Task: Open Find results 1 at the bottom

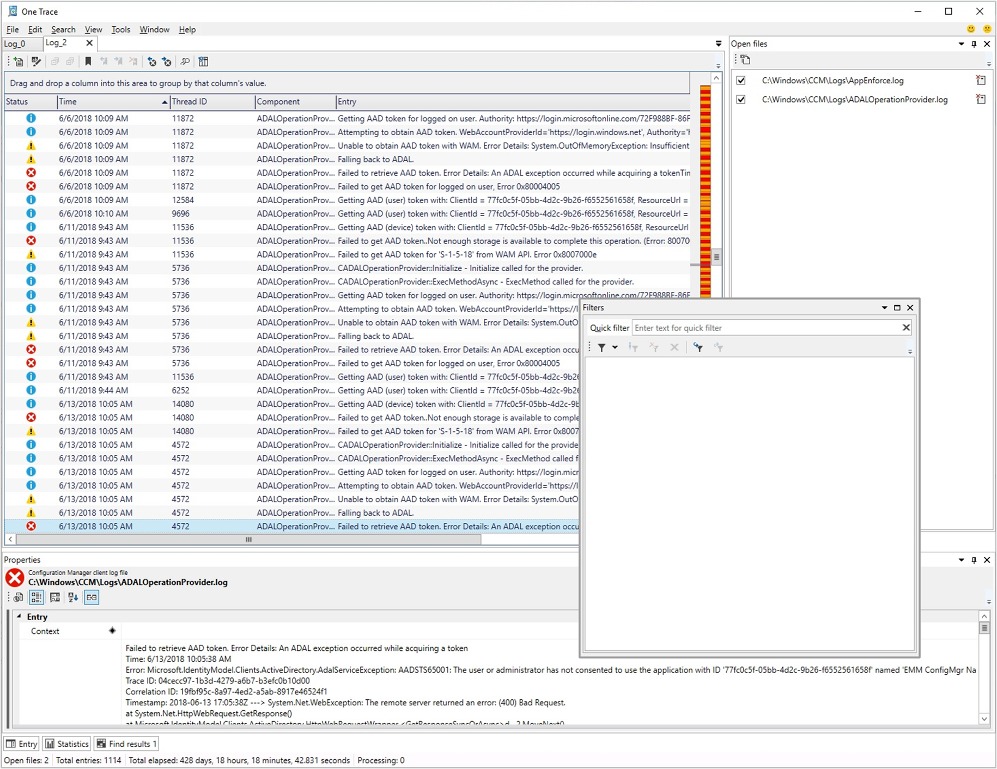Action: click(x=126, y=743)
